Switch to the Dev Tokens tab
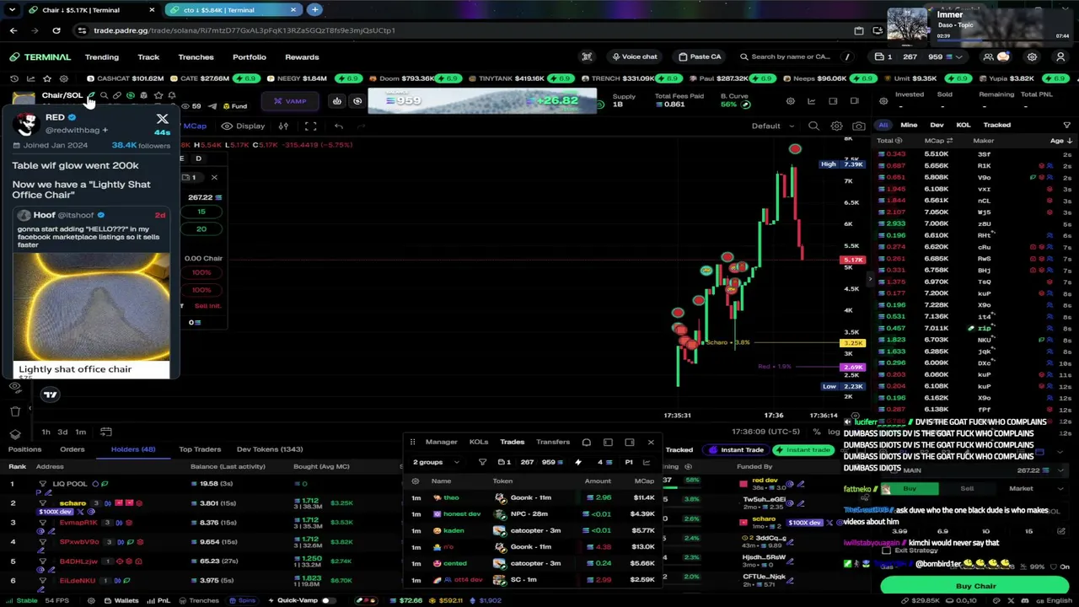1079x607 pixels. tap(270, 449)
